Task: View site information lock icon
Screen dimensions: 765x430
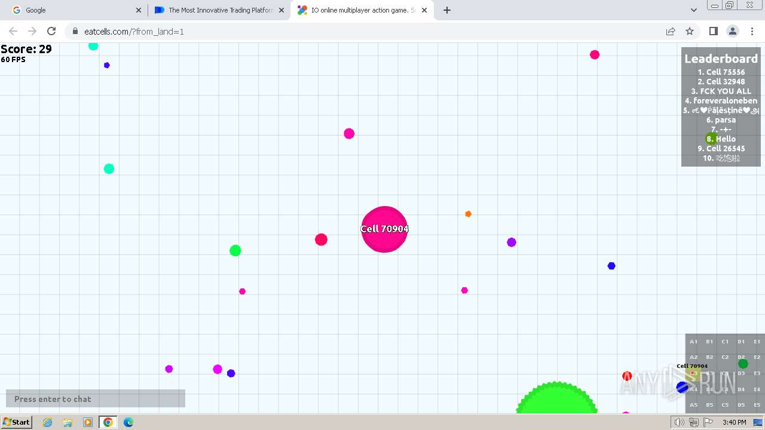Action: (75, 31)
